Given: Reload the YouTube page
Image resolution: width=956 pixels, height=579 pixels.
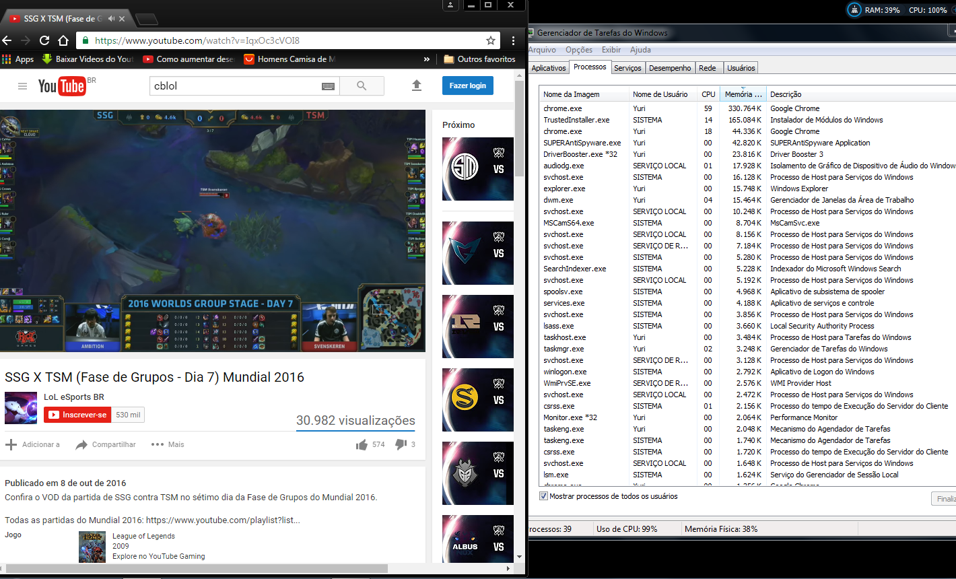Looking at the screenshot, I should pyautogui.click(x=44, y=40).
